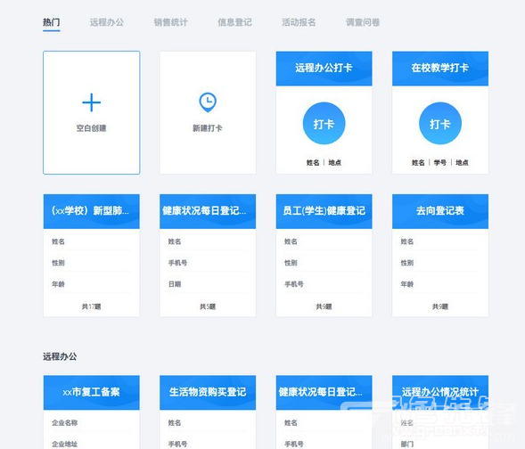The image size is (525, 449).
Task: Click 共5题 in the 健康状况每日登记 card
Action: point(208,306)
